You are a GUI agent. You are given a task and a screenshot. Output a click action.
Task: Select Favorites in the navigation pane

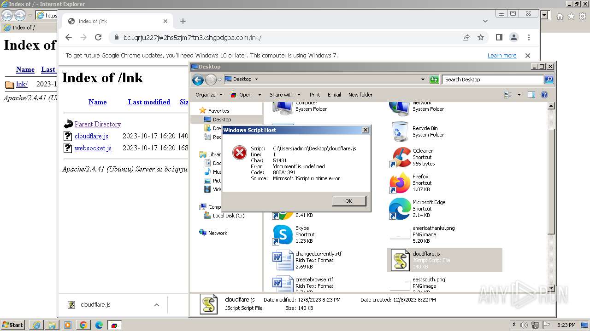[218, 111]
